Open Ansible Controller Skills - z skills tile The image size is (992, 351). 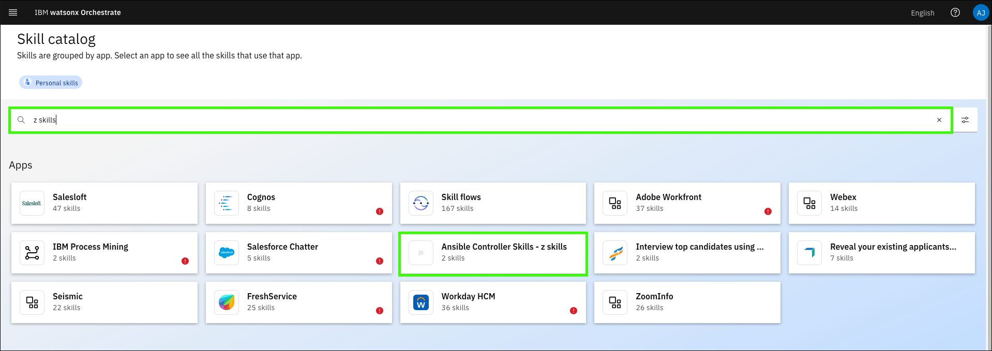493,253
